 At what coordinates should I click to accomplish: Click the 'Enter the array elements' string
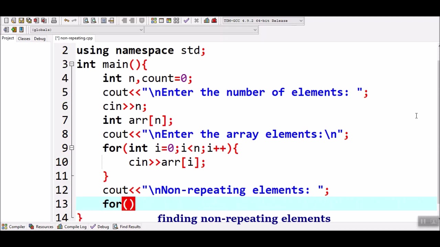[242, 134]
